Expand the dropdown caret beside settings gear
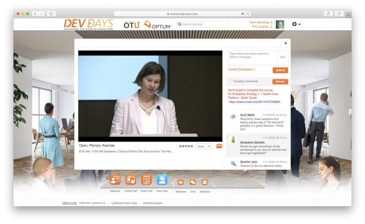Viewport: 365px width, 224px height. (x=300, y=24)
